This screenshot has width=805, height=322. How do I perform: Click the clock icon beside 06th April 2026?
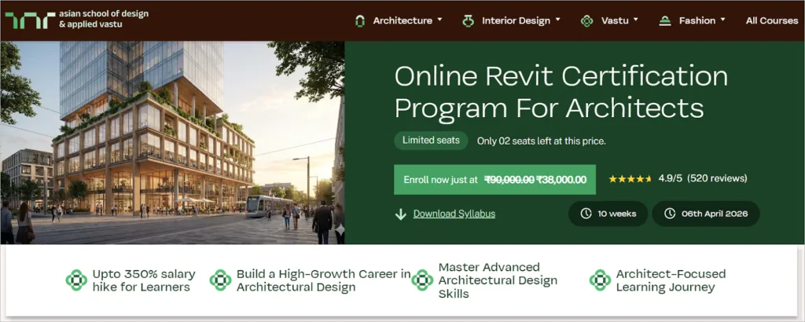tap(670, 214)
